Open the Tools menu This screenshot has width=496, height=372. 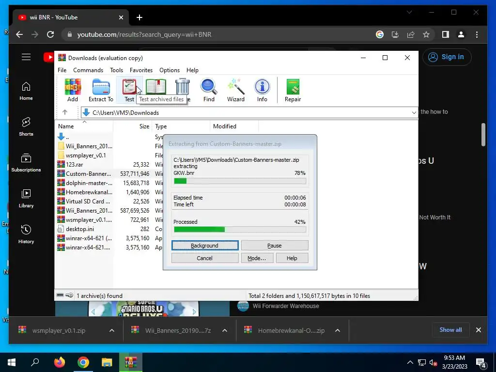[116, 70]
